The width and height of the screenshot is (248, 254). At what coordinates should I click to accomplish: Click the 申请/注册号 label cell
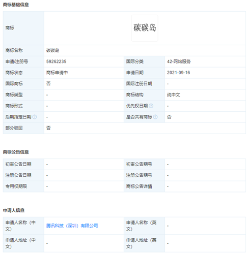click(23, 61)
